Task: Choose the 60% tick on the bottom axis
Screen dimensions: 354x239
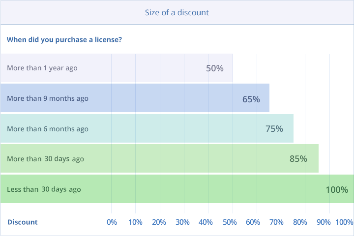Action: pyautogui.click(x=253, y=222)
